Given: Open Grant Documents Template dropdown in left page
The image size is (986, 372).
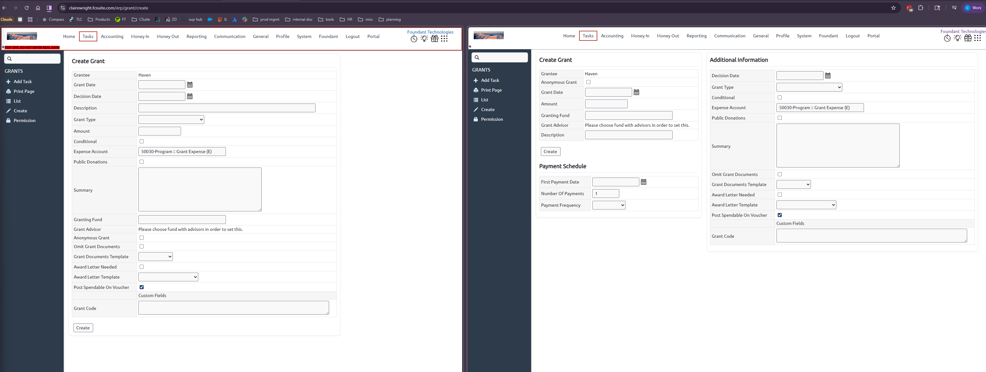Looking at the screenshot, I should (x=155, y=257).
